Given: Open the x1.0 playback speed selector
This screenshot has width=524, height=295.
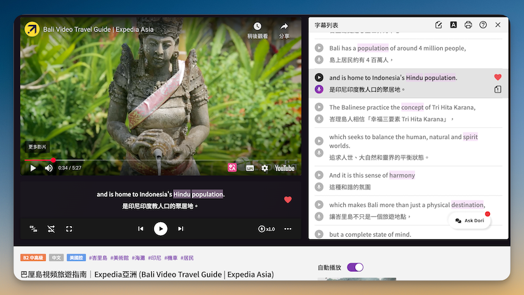Looking at the screenshot, I should [x=267, y=229].
